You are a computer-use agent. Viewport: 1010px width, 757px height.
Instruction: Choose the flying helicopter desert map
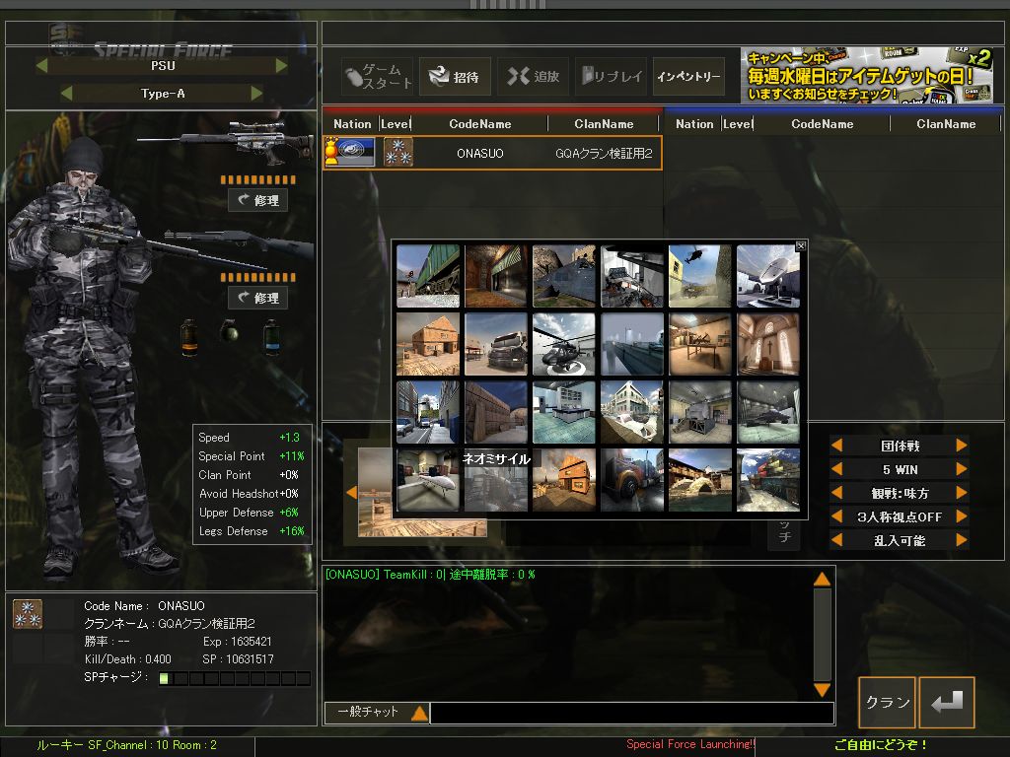[x=700, y=276]
